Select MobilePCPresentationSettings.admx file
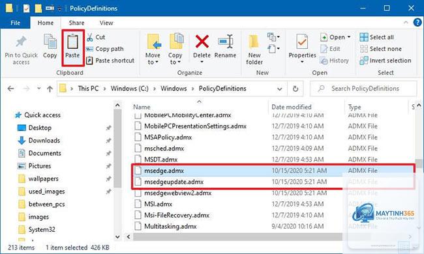424x254 pixels. (190, 126)
